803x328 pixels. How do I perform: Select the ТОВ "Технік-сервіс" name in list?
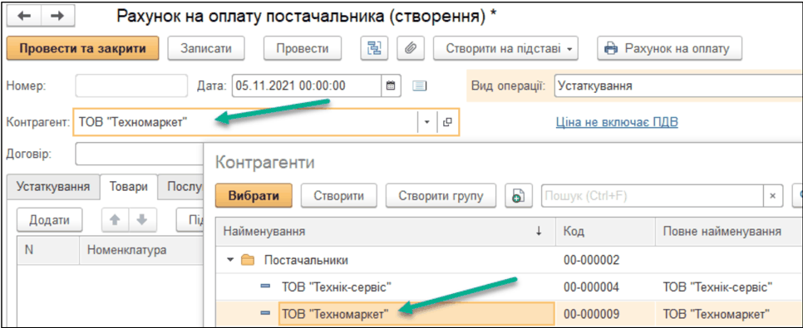(x=337, y=287)
